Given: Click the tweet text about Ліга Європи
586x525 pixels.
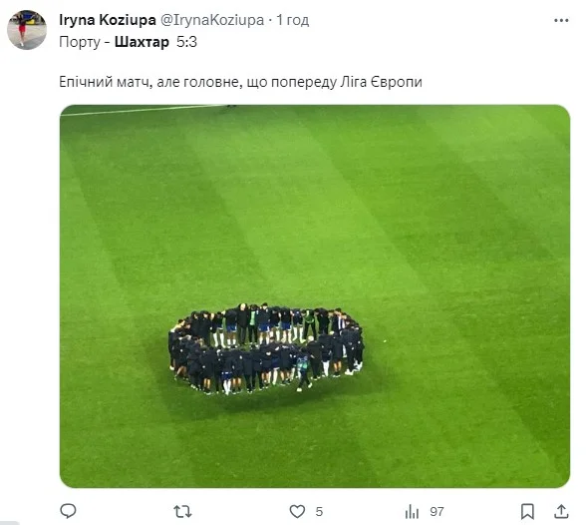Looking at the screenshot, I should click(x=240, y=82).
